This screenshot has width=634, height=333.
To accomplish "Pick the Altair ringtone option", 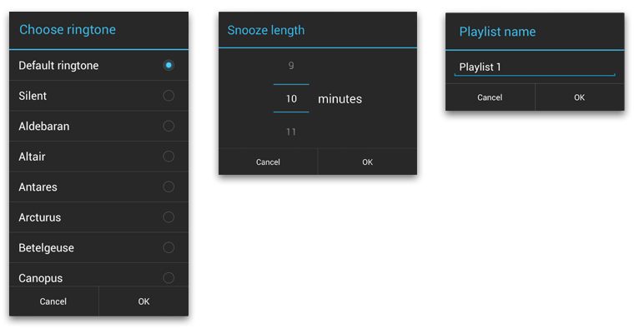I will coord(169,157).
